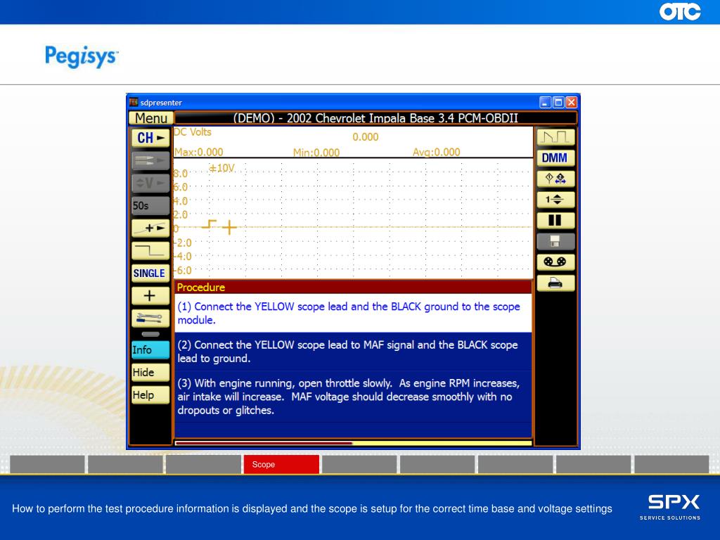Switch to DMM mode
The image size is (720, 540).
click(555, 158)
